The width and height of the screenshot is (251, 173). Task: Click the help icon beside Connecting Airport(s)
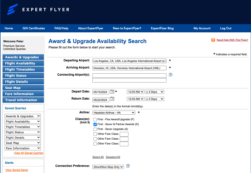click(x=171, y=75)
